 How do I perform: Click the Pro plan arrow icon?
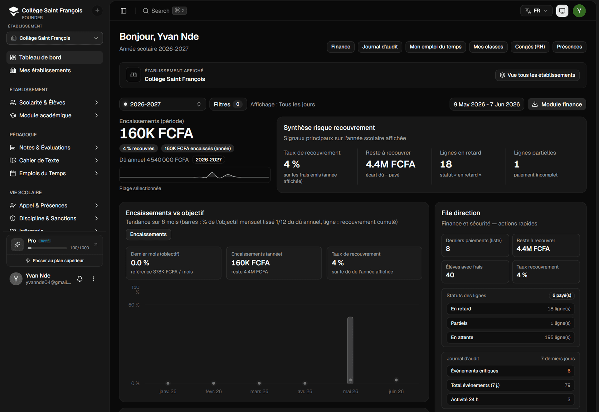click(96, 245)
